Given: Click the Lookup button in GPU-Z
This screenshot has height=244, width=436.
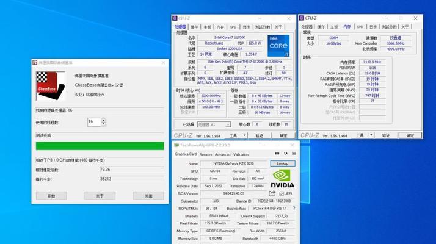Looking at the screenshot, I should pos(283,163).
